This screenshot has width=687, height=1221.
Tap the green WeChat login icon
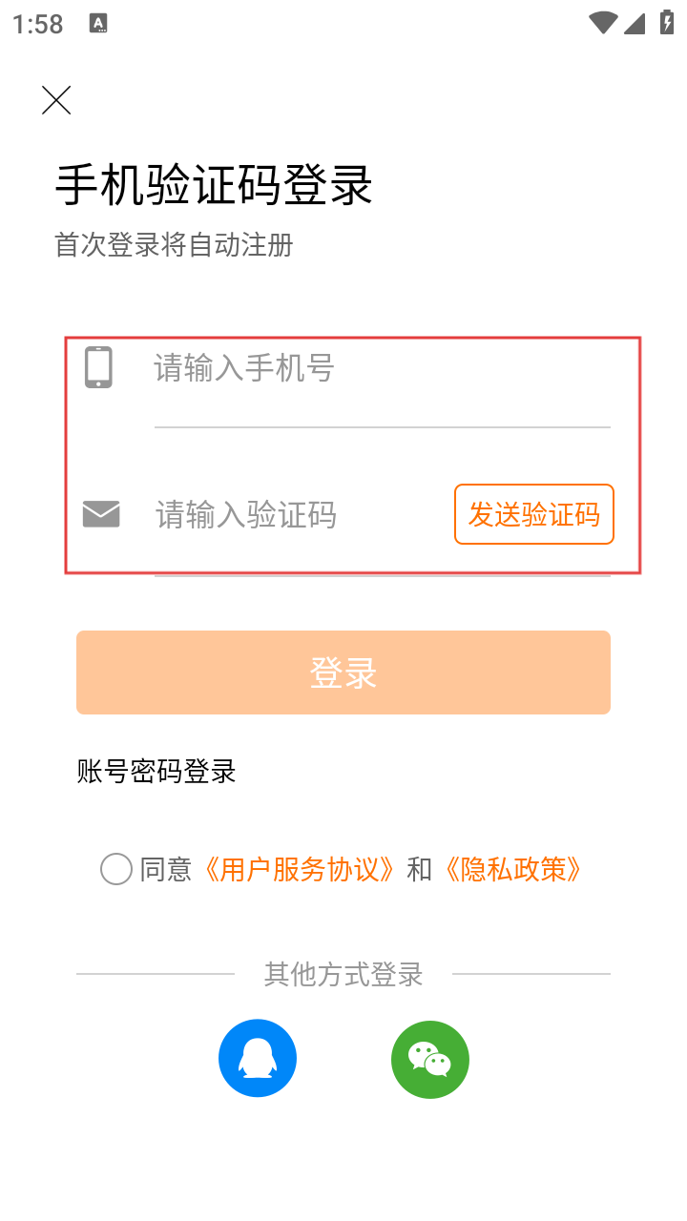coord(430,1060)
